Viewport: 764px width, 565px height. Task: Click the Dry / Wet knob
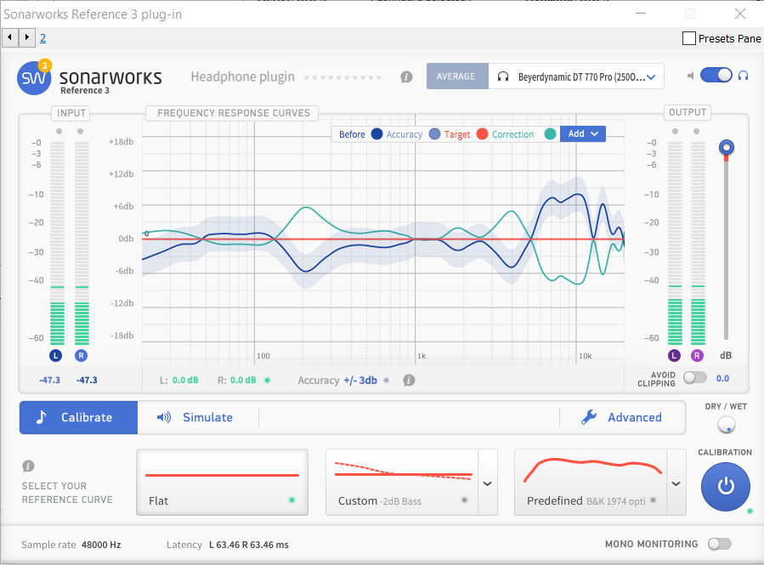(727, 425)
